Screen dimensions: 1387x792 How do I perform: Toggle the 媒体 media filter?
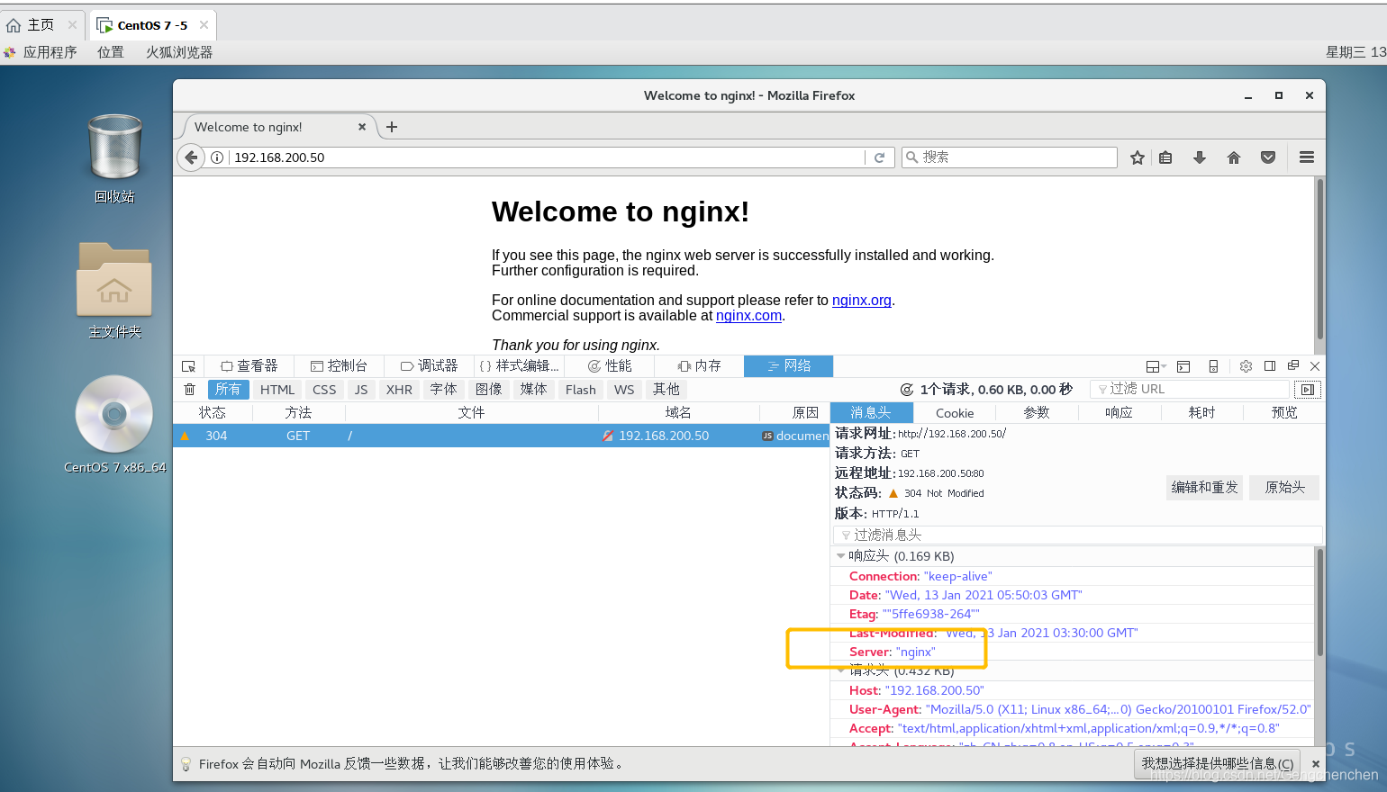tap(534, 390)
